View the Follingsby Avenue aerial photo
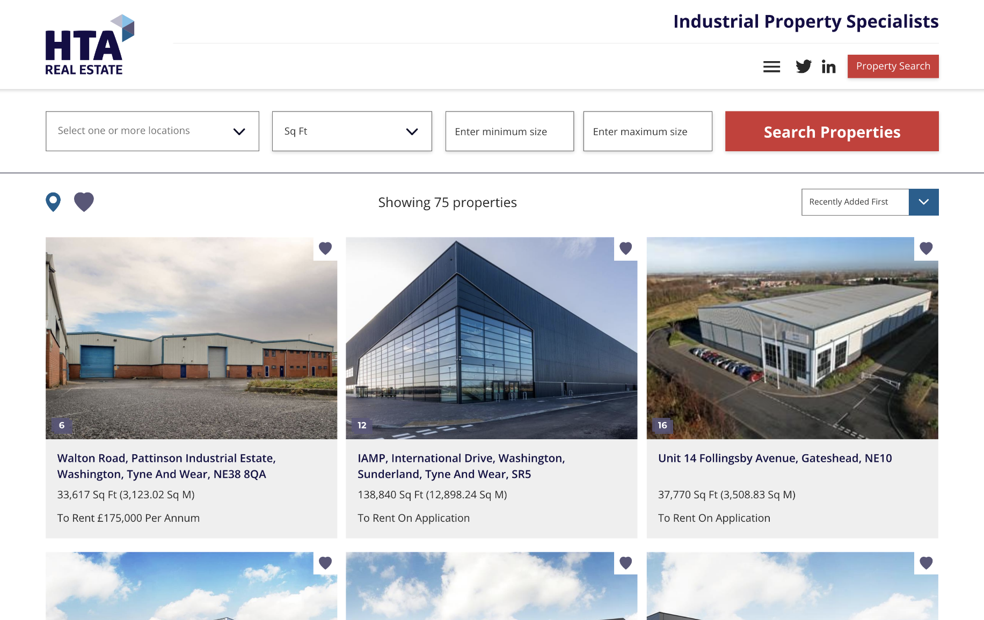984x620 pixels. tap(792, 338)
